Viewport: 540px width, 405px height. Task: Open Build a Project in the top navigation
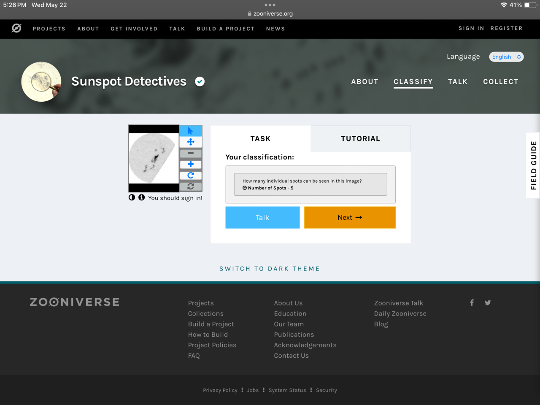[x=226, y=29]
